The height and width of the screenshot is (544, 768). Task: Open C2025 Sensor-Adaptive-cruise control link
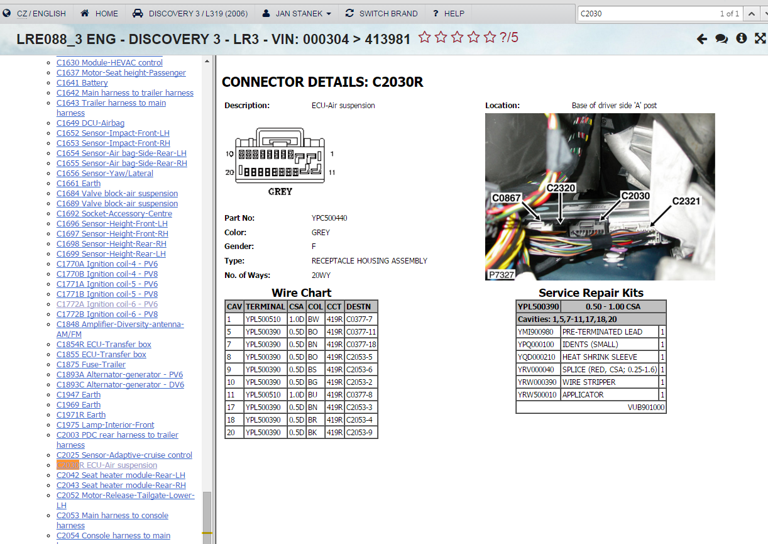click(124, 455)
